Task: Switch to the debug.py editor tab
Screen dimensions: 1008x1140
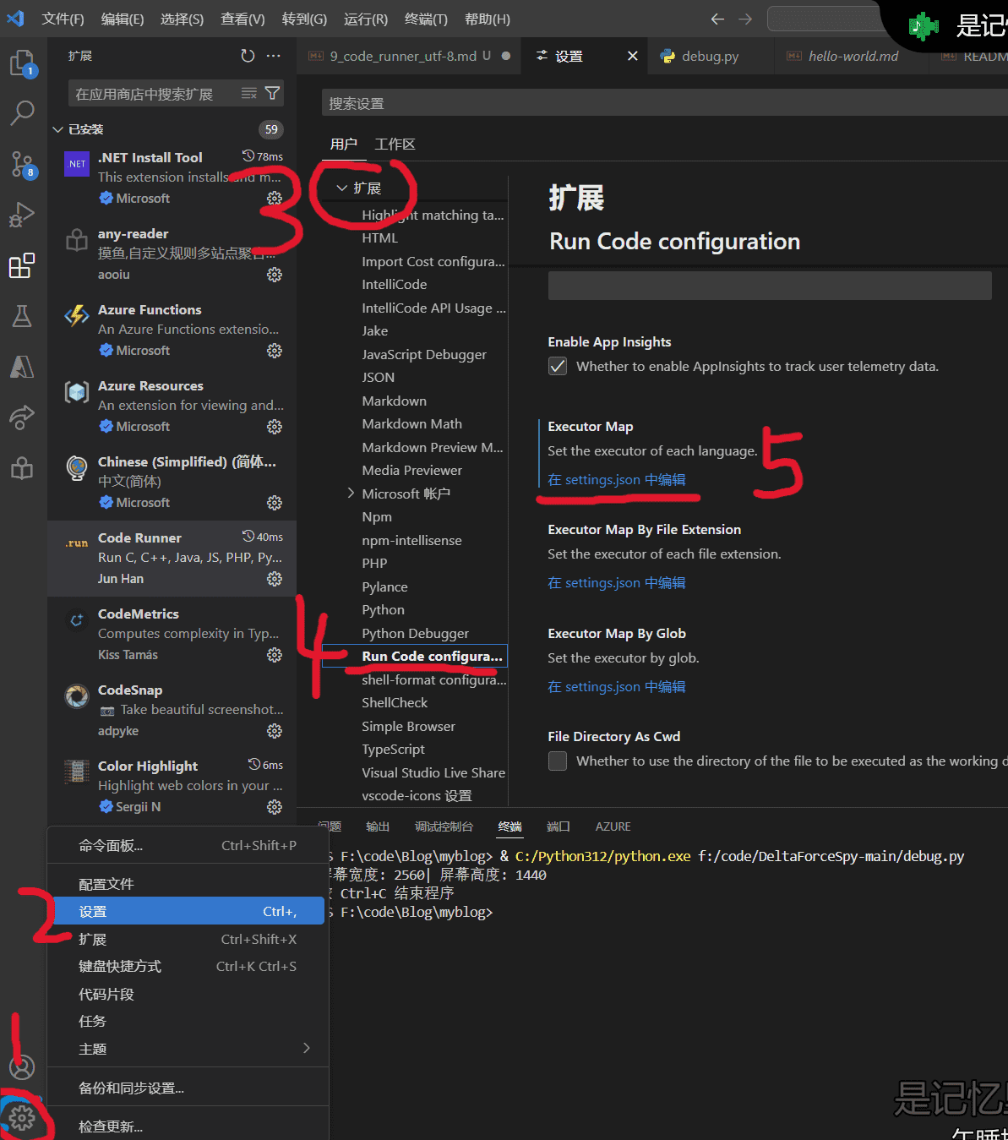Action: [x=708, y=56]
